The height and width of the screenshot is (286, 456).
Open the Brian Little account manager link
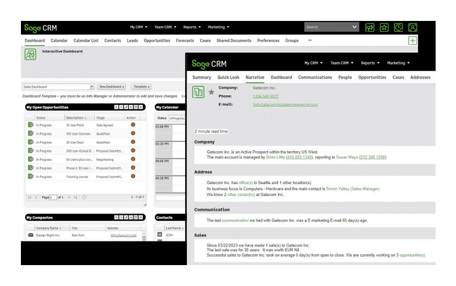(x=275, y=157)
